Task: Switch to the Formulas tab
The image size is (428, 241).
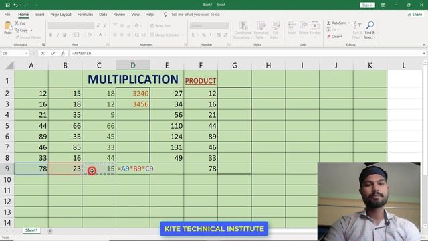Action: (x=85, y=15)
